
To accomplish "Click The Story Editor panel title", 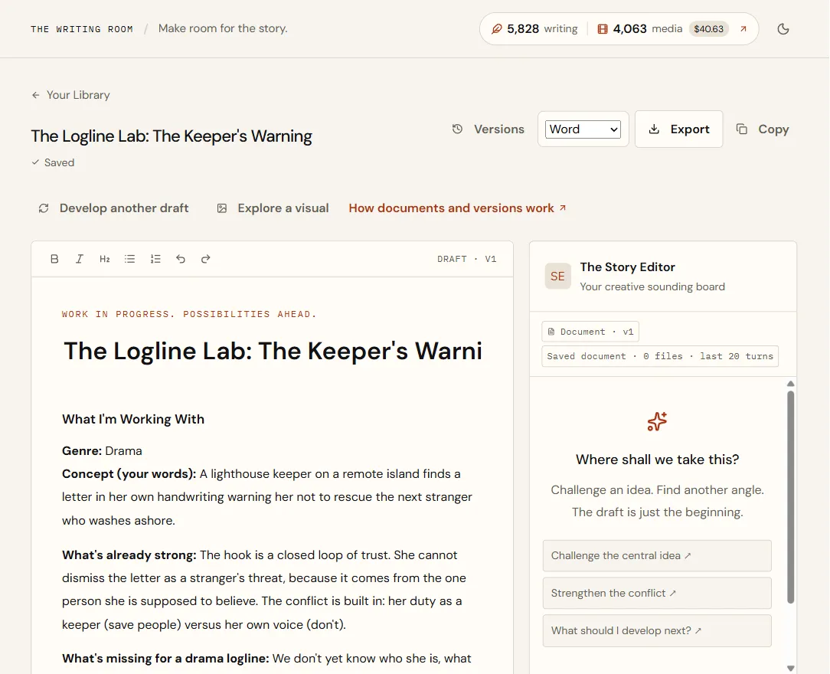I will pyautogui.click(x=628, y=267).
